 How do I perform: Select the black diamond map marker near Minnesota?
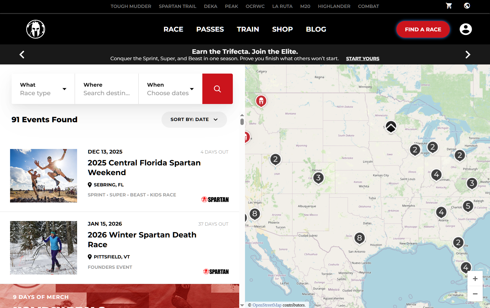tap(391, 127)
